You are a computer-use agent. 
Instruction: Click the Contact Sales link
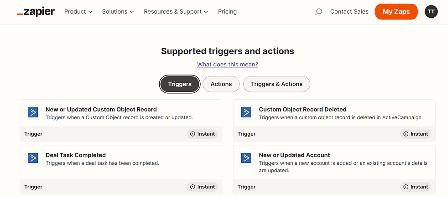349,12
